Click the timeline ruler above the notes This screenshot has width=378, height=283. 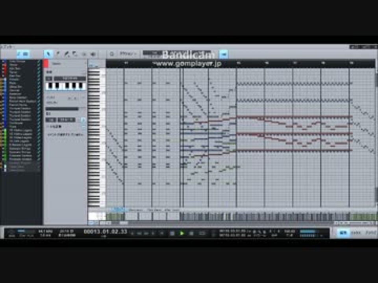(x=240, y=63)
